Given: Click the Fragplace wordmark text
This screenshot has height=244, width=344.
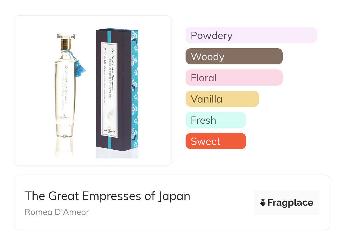Looking at the screenshot, I should 290,203.
